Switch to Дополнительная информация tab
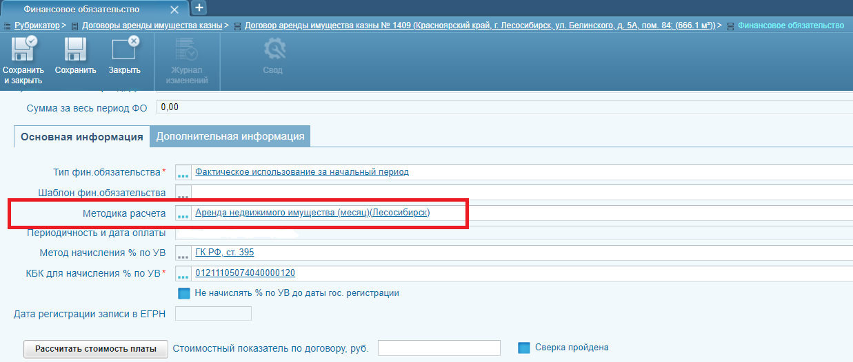This screenshot has width=853, height=362. coord(230,136)
